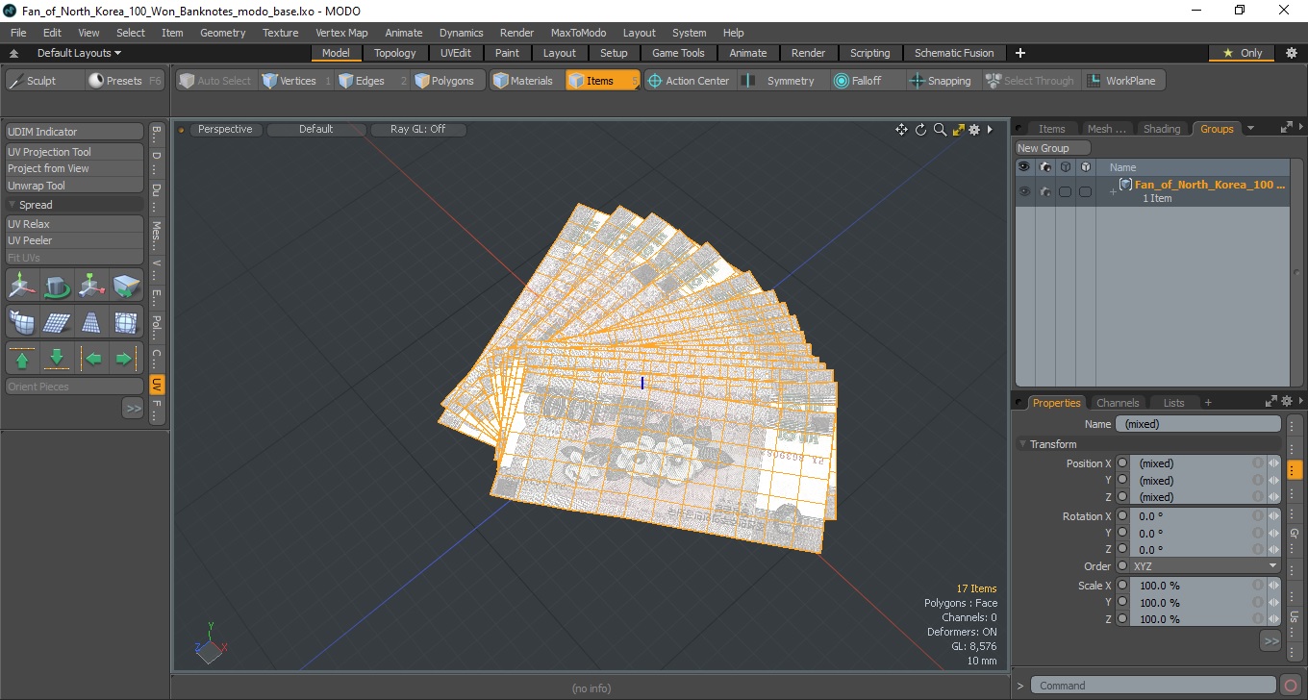Open the Default shading style dropdown
Screen dimensions: 1308x700
tap(315, 129)
